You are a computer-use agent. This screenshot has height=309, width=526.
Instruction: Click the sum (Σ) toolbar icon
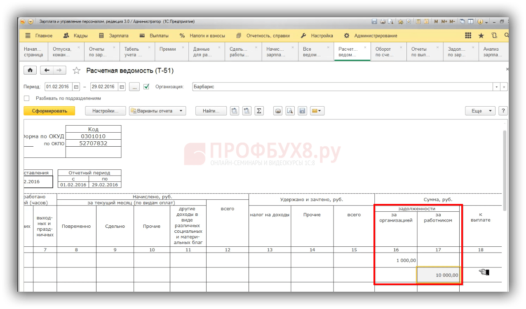(x=259, y=111)
